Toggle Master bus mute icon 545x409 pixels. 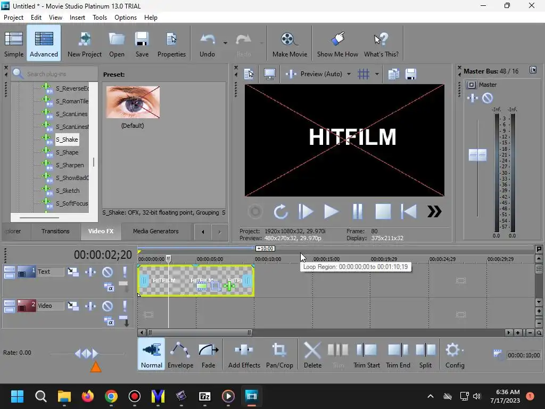(488, 98)
